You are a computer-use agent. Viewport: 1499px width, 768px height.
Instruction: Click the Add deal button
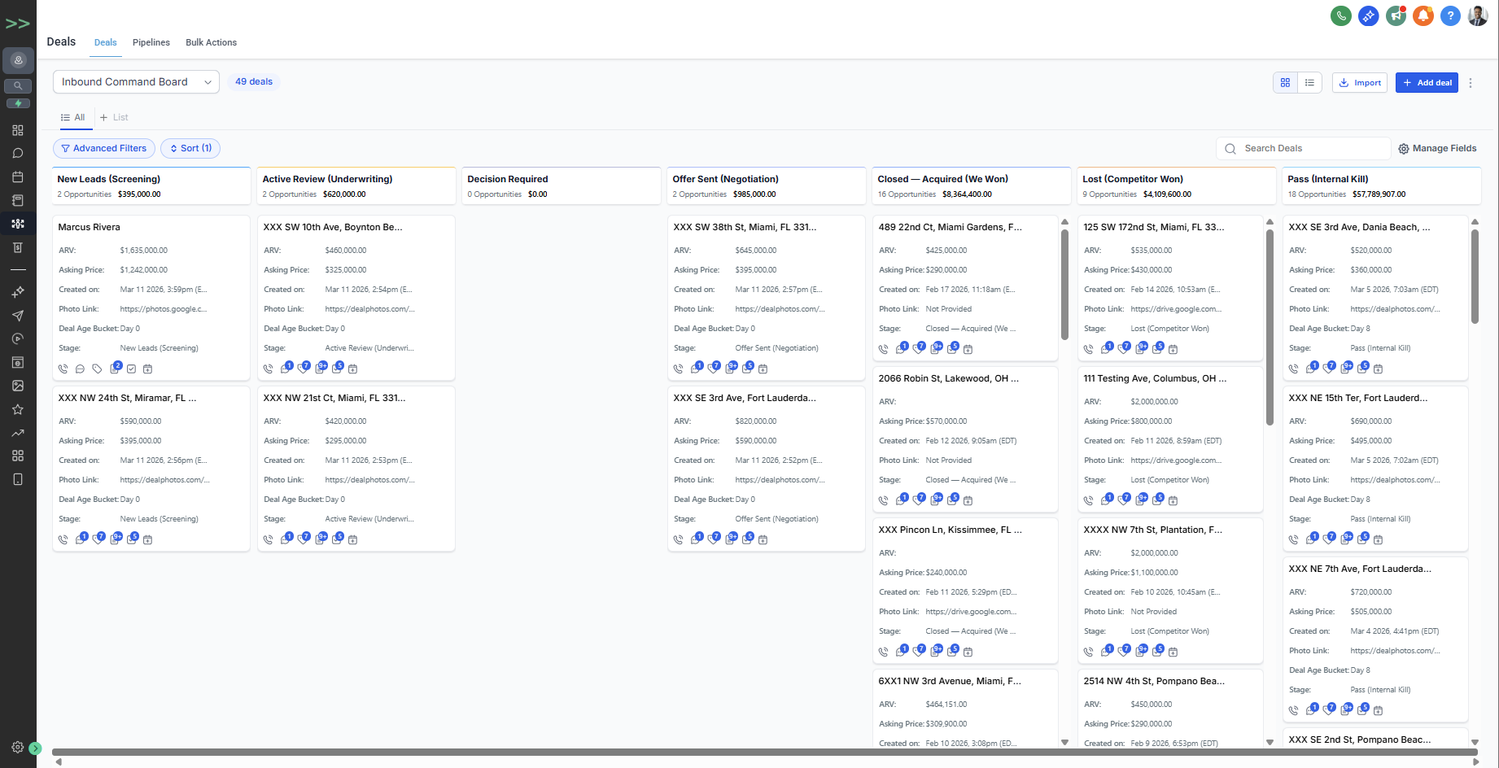1427,82
